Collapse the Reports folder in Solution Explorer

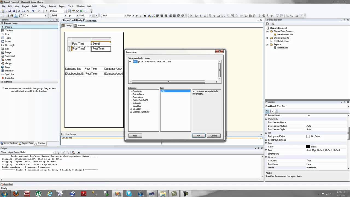click(x=267, y=44)
